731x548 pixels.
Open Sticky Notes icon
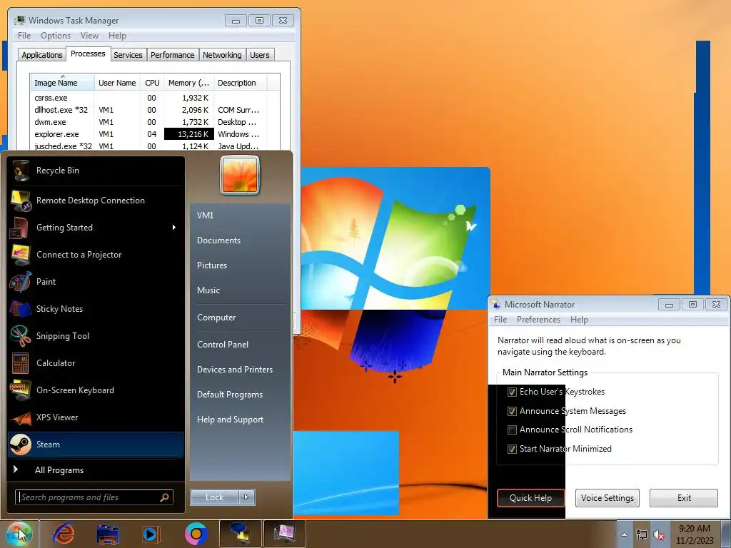tap(21, 308)
